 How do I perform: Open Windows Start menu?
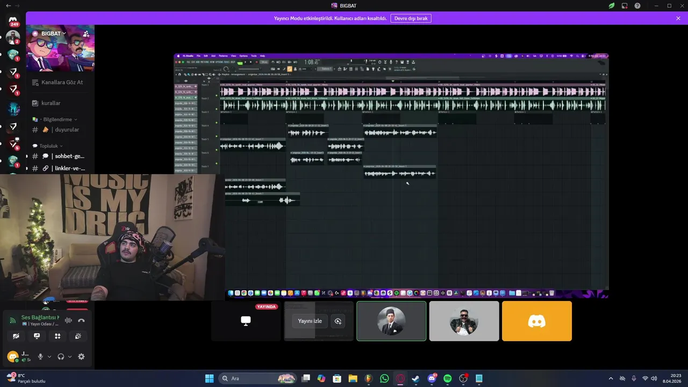click(209, 378)
